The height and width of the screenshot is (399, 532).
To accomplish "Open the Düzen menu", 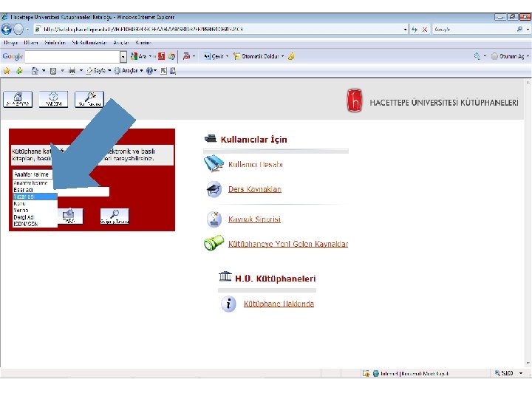I will pyautogui.click(x=30, y=43).
